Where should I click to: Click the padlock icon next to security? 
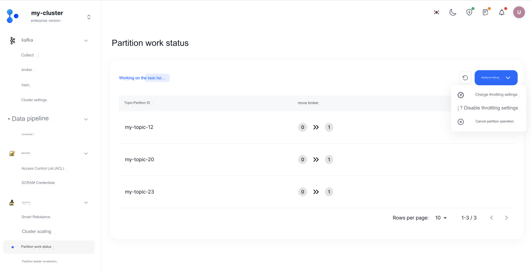[11, 153]
